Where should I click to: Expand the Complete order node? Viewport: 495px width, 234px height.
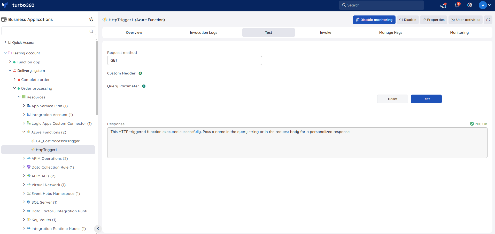[14, 79]
